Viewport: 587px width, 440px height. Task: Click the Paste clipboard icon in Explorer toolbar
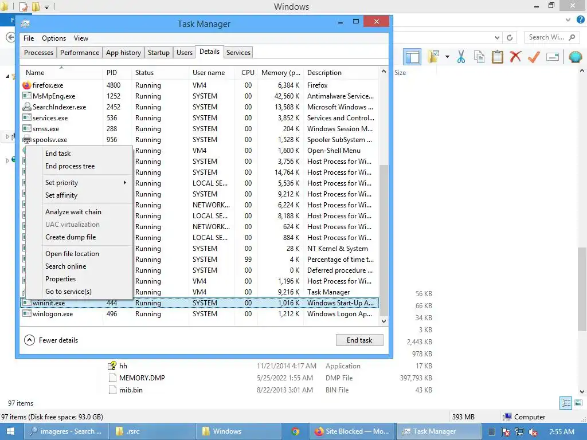pyautogui.click(x=497, y=57)
